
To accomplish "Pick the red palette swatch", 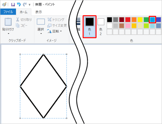I will click(128, 20).
